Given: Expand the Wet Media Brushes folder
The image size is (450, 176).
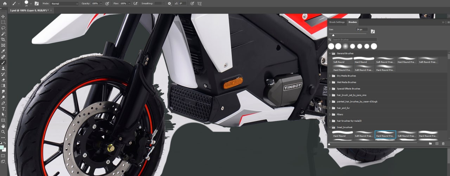Looking at the screenshot, I should [x=330, y=82].
